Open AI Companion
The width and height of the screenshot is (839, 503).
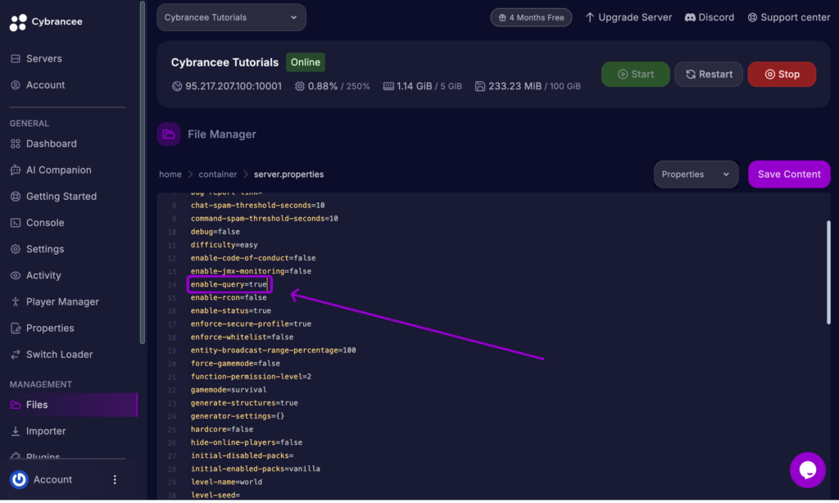58,170
